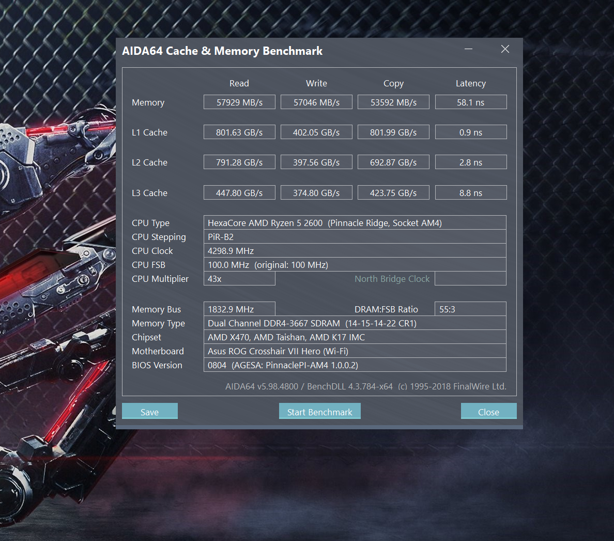The image size is (614, 541).
Task: Click the CPU Multiplier field 43x
Action: (239, 279)
